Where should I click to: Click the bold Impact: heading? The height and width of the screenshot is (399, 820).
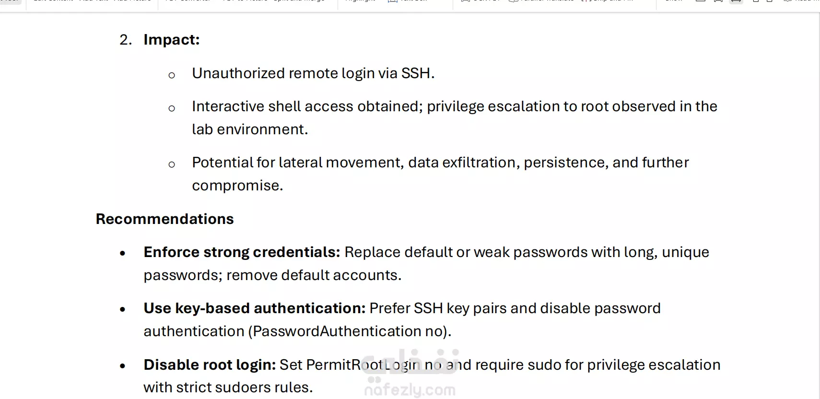tap(171, 40)
